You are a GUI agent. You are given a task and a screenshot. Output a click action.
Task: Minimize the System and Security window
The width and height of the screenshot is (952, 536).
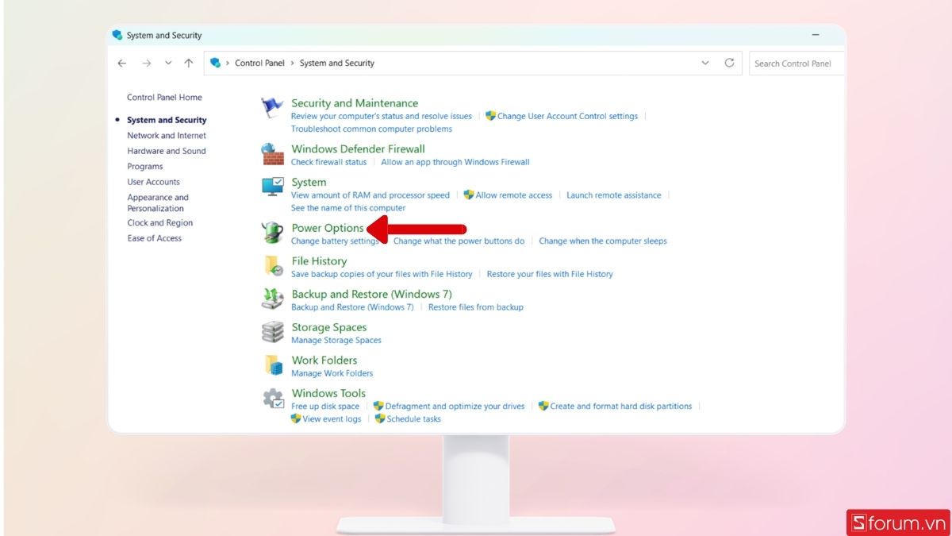pyautogui.click(x=815, y=35)
